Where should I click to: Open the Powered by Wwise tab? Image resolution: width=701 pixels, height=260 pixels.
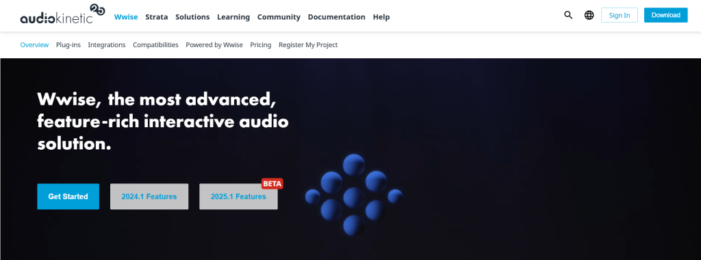pyautogui.click(x=214, y=44)
